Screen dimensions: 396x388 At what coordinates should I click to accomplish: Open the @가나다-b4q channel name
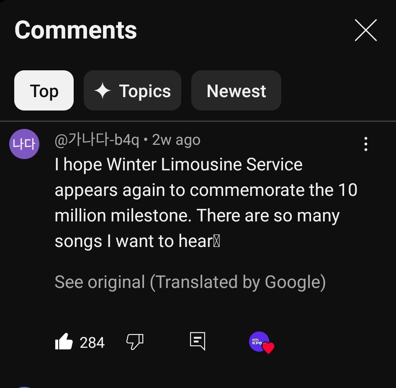(97, 140)
